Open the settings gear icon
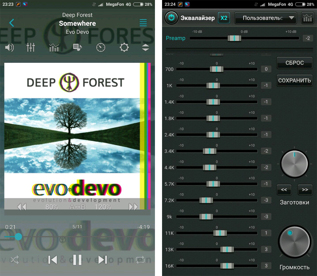The image size is (317, 276). click(124, 48)
